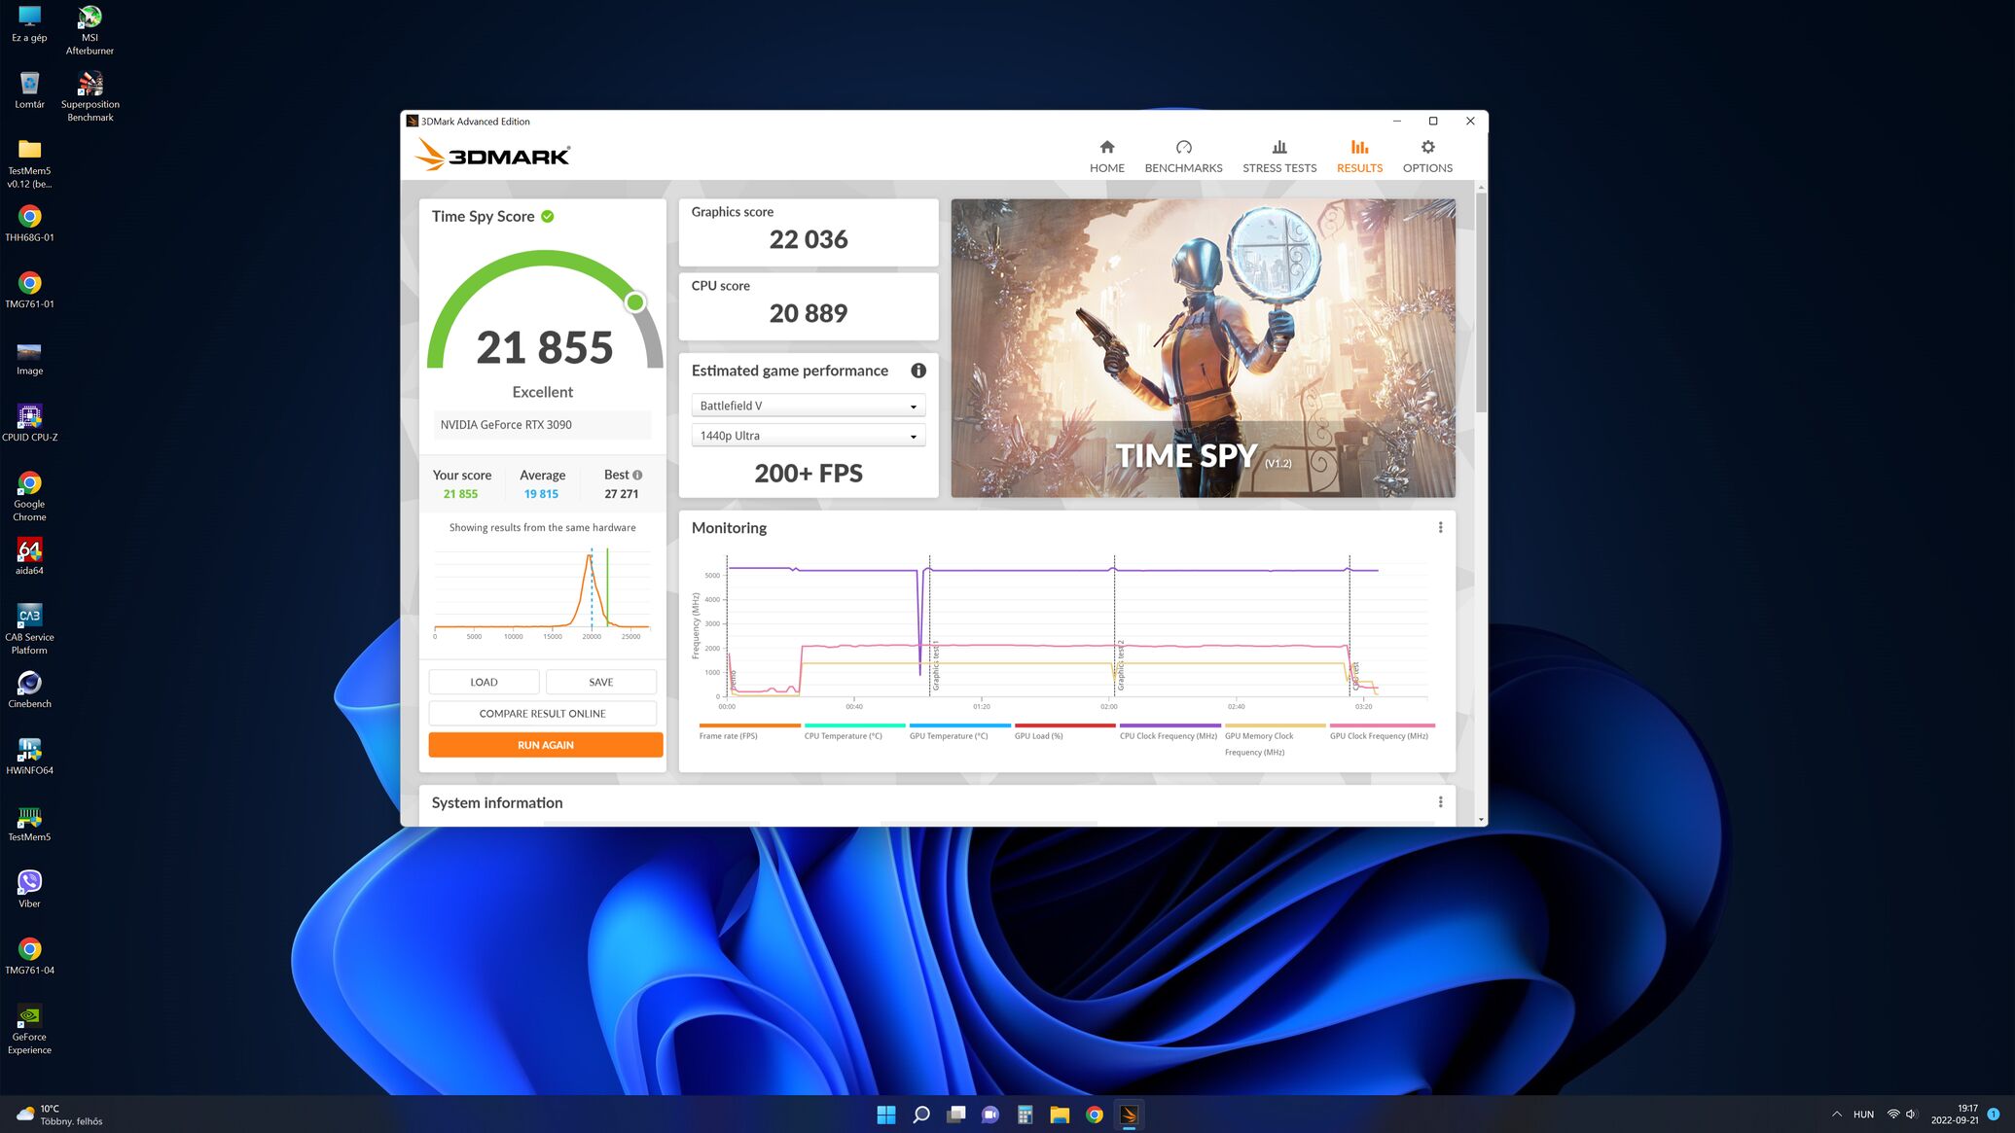Viewport: 2015px width, 1133px height.
Task: Select the TestMem5 v0.12 folder icon
Action: 29,162
